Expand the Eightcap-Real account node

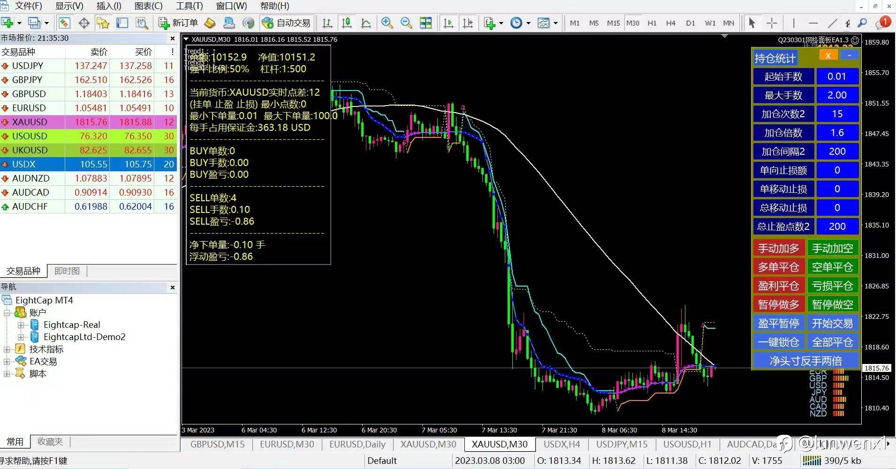coord(21,325)
